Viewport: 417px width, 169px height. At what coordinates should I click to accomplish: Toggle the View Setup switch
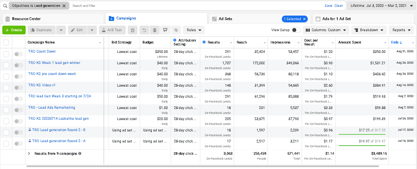296,30
